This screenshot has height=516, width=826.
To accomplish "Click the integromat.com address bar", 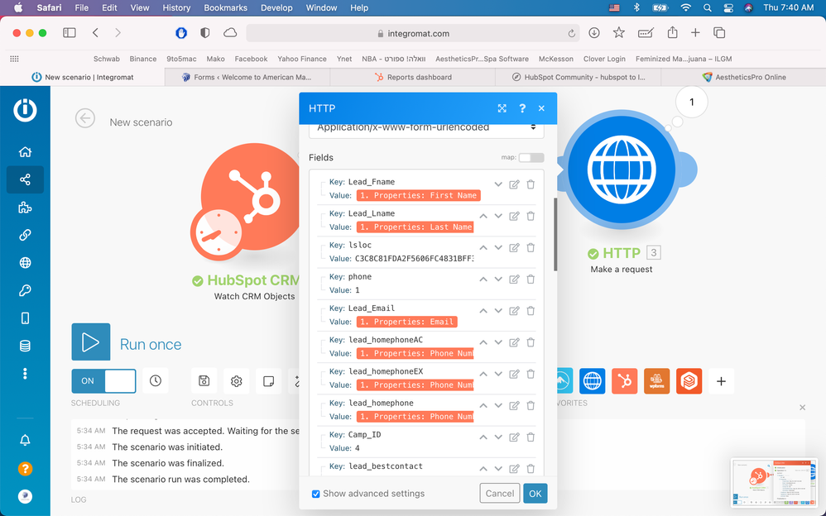I will (413, 33).
